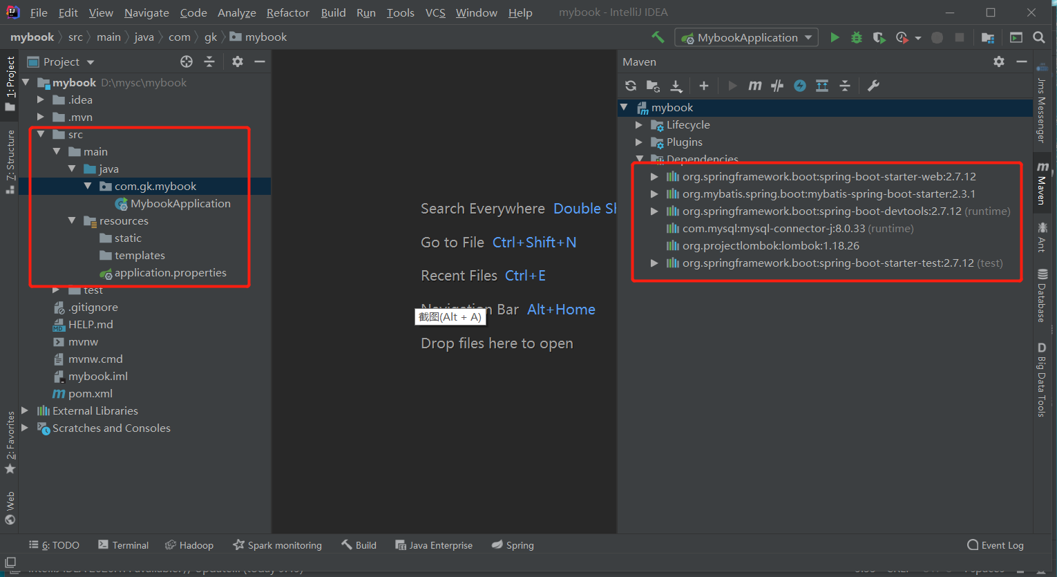This screenshot has height=577, width=1057.
Task: Open Java Enterprise tool window
Action: (x=434, y=545)
